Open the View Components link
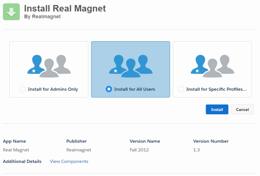Screen dimensions: 260x176 tap(69, 161)
